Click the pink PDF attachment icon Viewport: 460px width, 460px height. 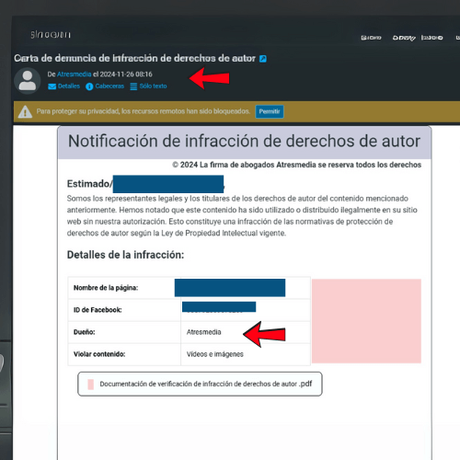click(90, 384)
